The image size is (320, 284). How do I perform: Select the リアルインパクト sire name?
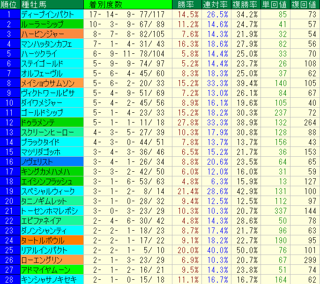click(52, 250)
